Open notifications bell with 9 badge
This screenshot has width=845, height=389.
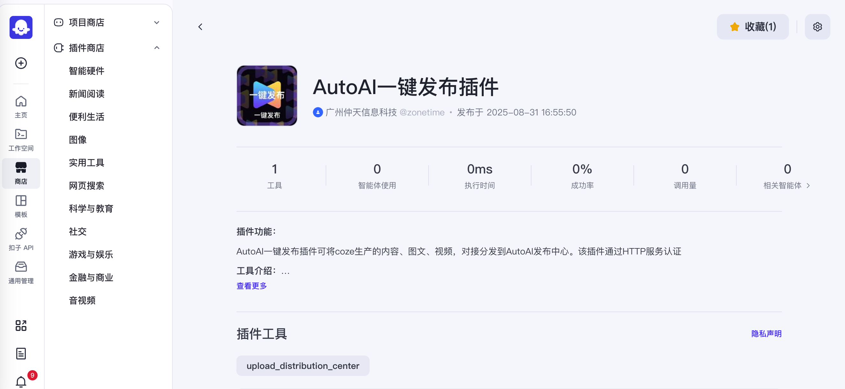click(21, 381)
